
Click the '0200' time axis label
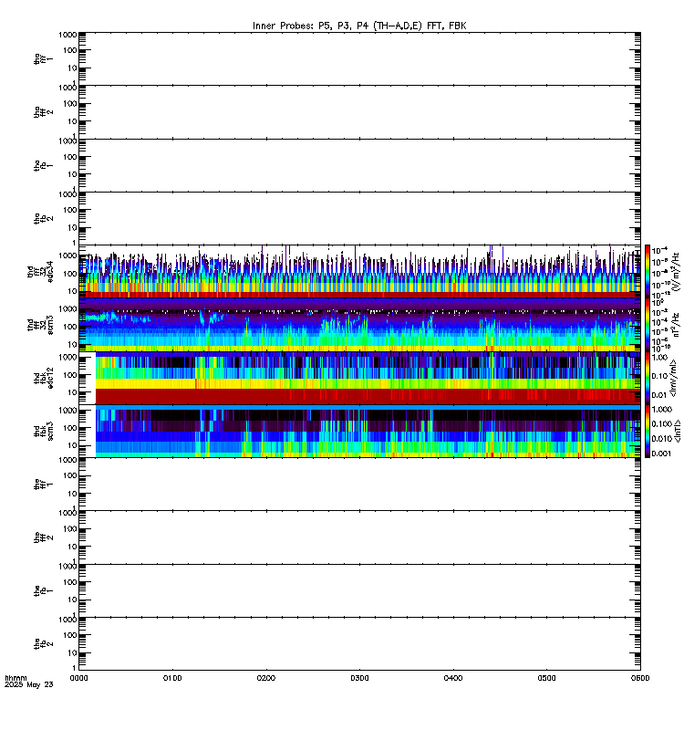coord(265,678)
